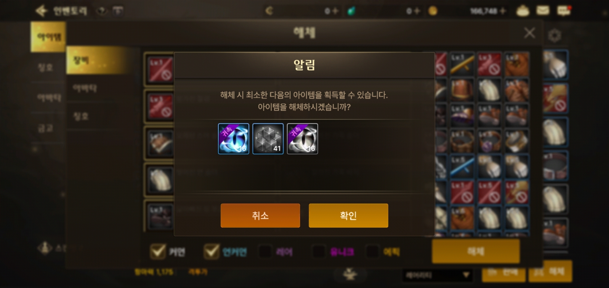
Task: Open the mail envelope icon
Action: coord(543,11)
